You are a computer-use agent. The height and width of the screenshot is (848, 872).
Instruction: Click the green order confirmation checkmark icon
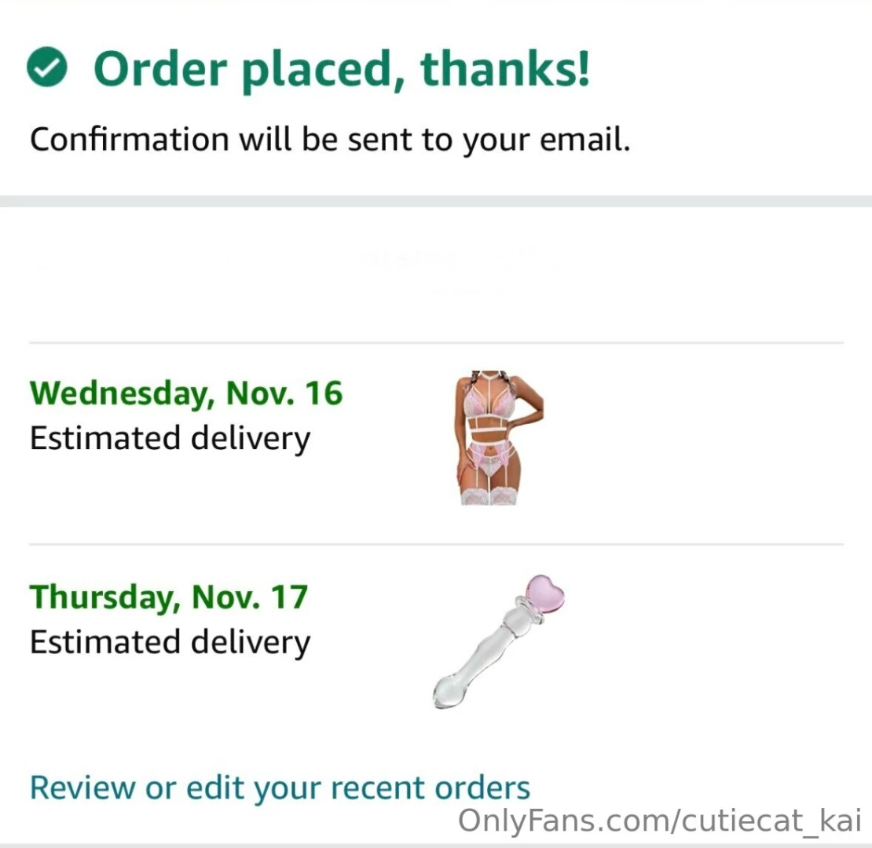coord(46,69)
